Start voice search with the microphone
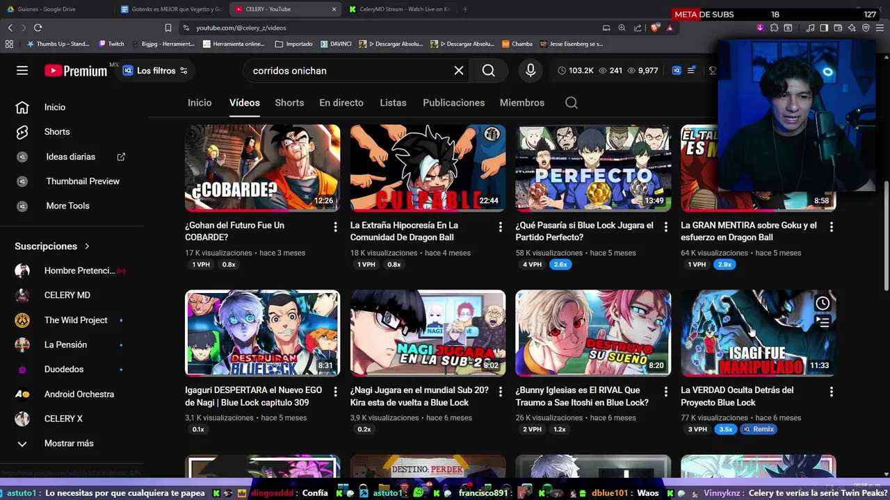 [531, 70]
